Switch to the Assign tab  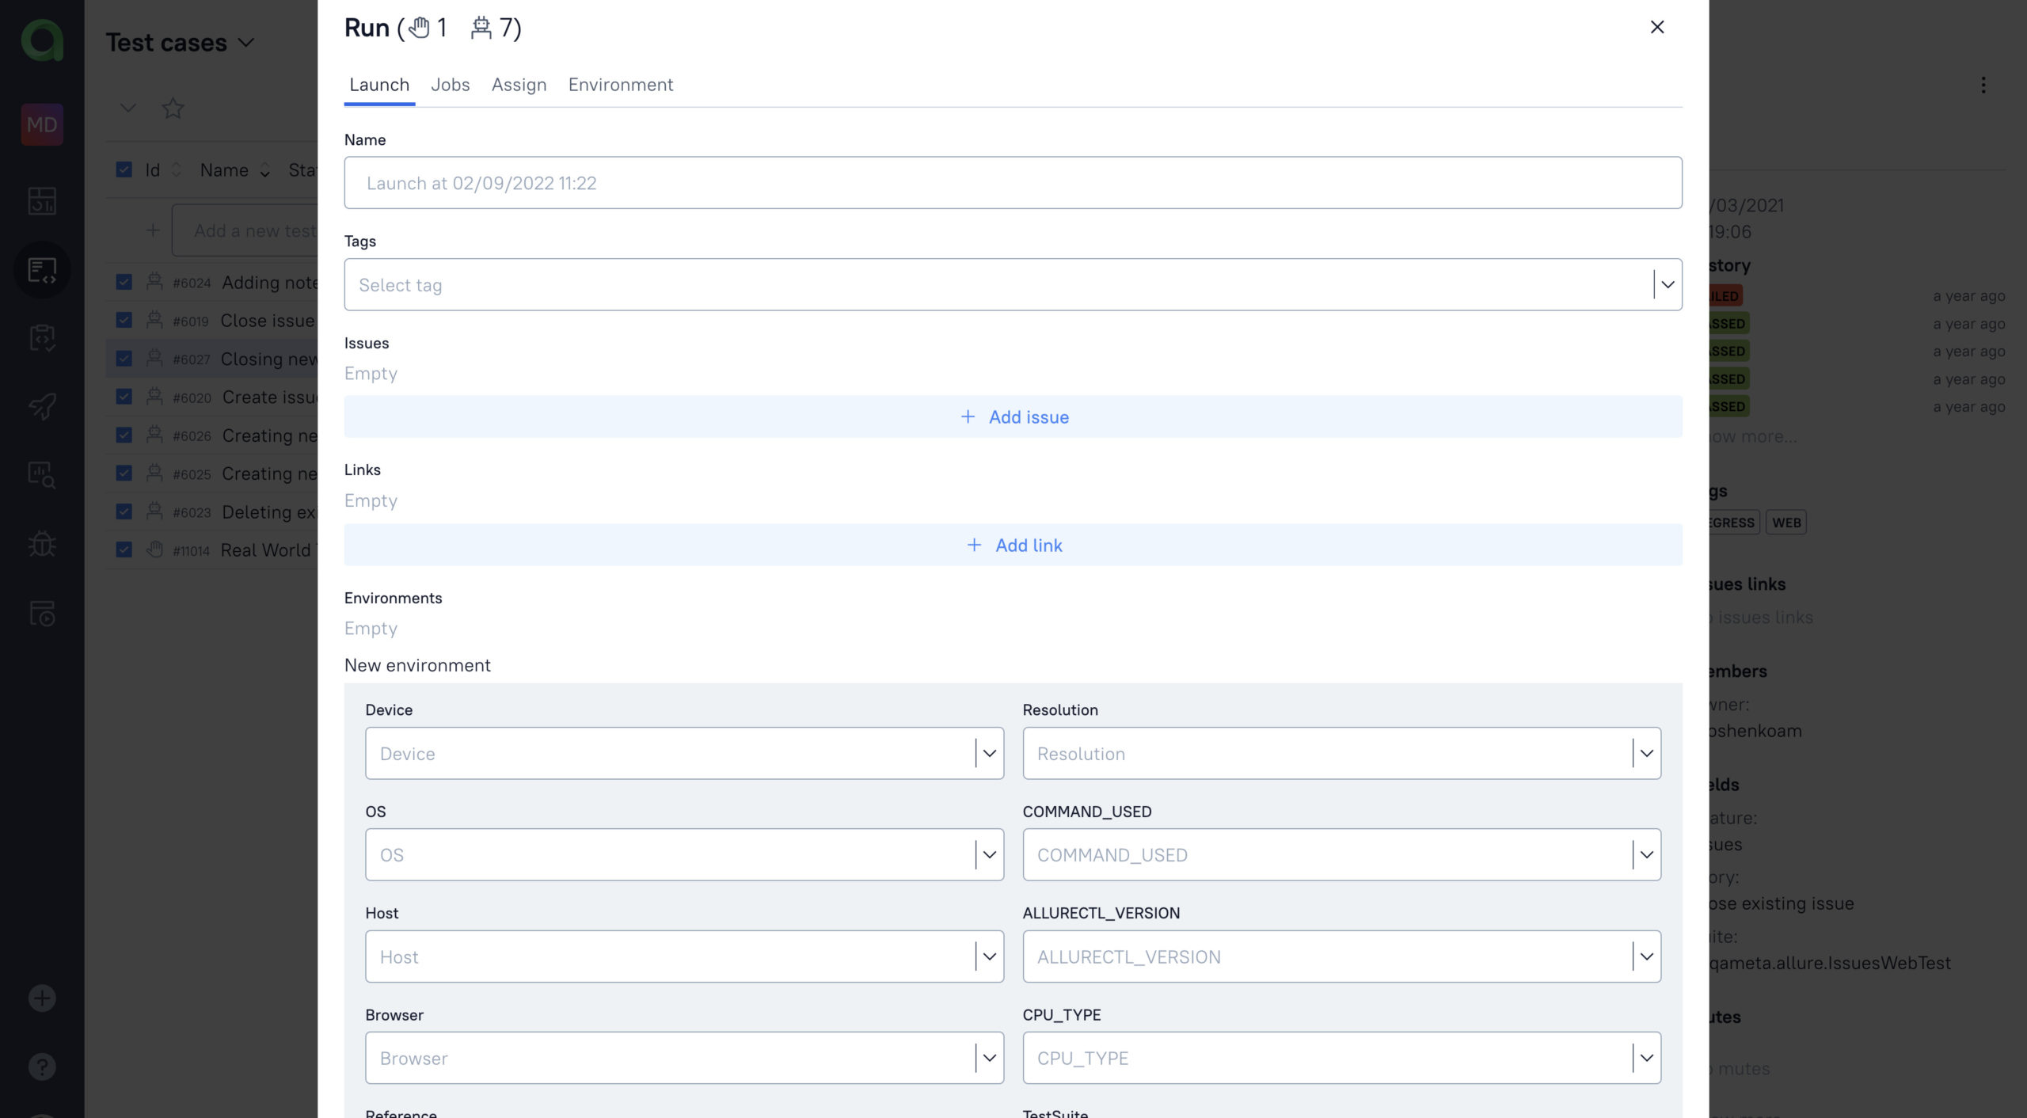pyautogui.click(x=519, y=85)
